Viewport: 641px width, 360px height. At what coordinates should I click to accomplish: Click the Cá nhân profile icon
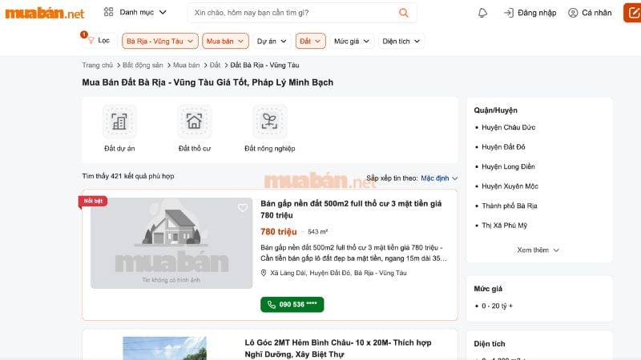[573, 13]
